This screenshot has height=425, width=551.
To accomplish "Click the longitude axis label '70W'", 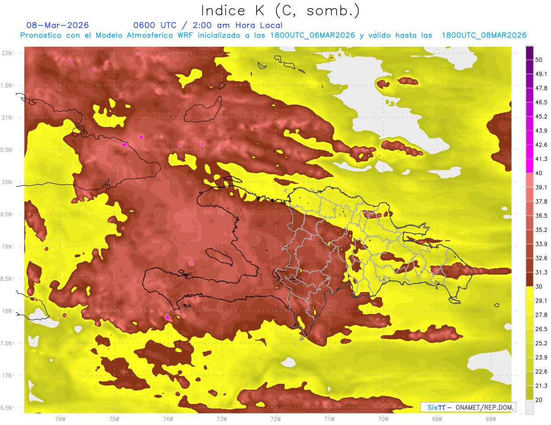I will [383, 419].
